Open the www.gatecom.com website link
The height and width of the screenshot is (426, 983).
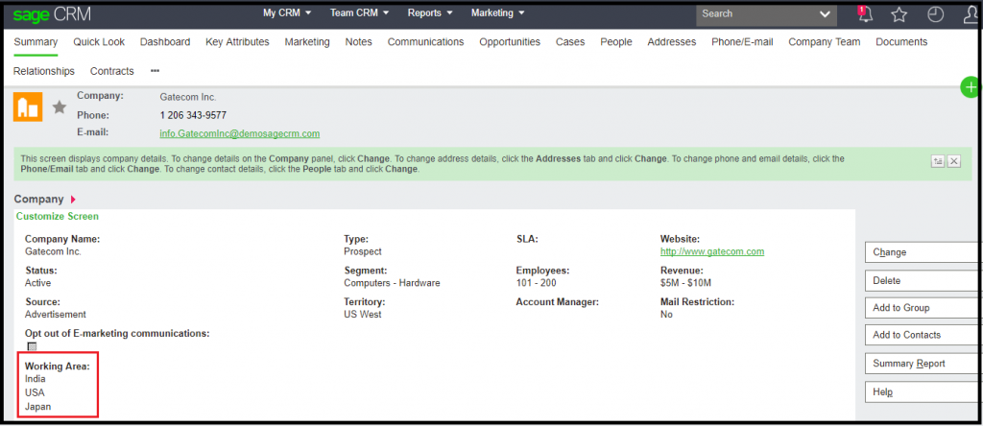click(712, 251)
